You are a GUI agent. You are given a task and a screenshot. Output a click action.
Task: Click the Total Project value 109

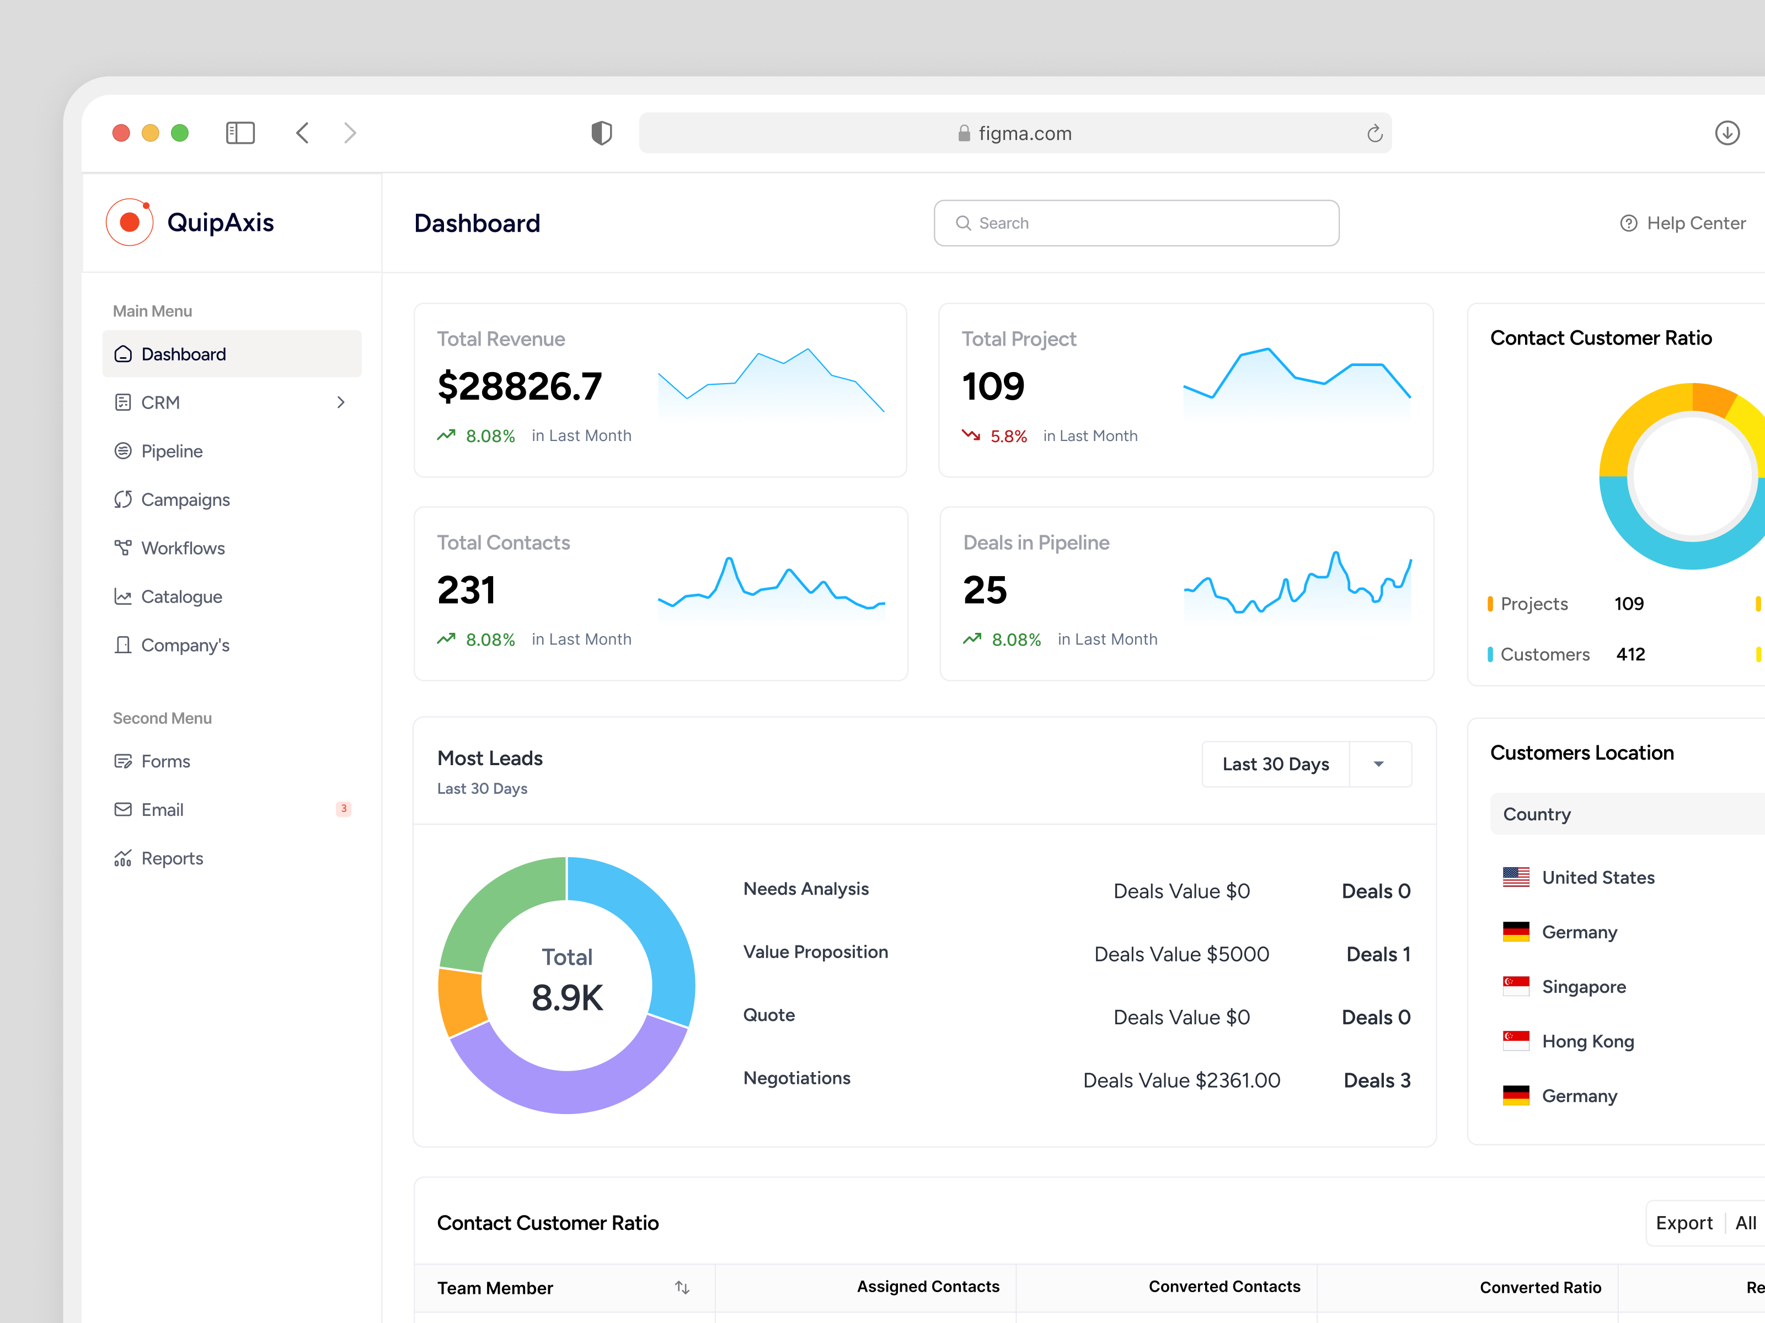[993, 387]
